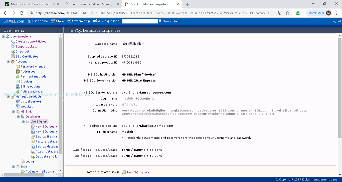Click the System help question mark icon
This screenshot has height=182, width=342.
tap(69, 21)
